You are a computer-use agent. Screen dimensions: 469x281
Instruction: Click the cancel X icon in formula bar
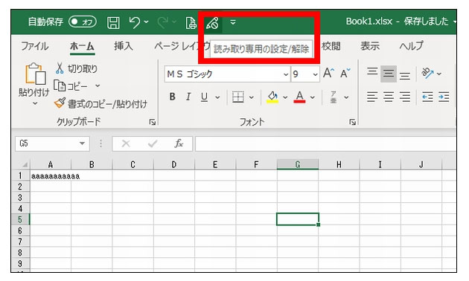pos(126,143)
